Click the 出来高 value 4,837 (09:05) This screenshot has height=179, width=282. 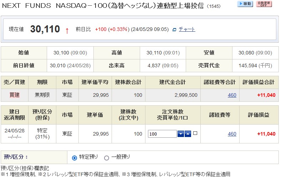[x=163, y=65]
